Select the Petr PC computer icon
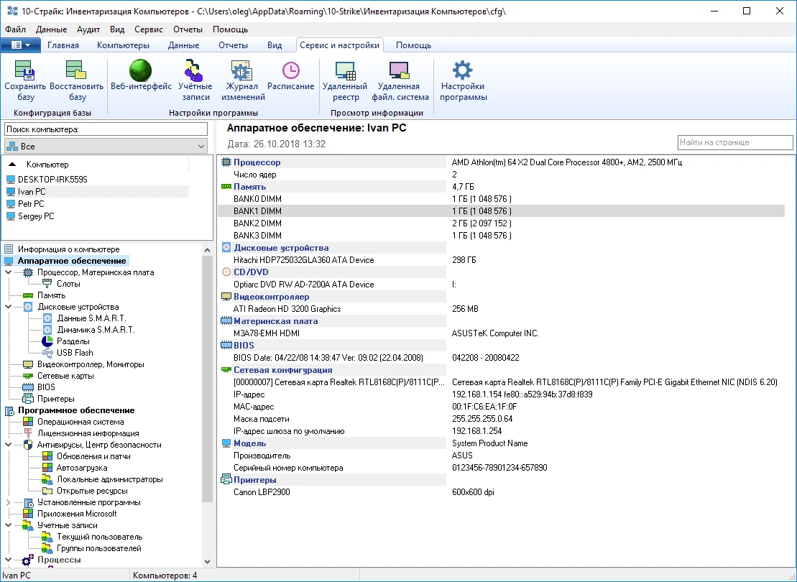Viewport: 797px width, 582px height. (11, 204)
